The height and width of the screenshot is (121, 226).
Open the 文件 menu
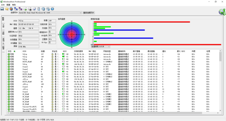[3, 5]
